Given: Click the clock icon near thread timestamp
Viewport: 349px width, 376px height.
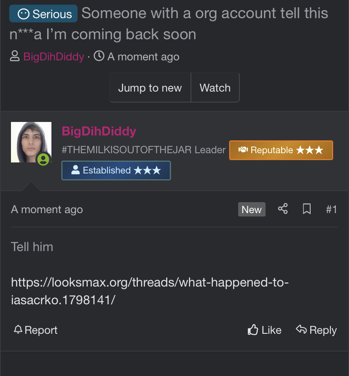Looking at the screenshot, I should 99,56.
